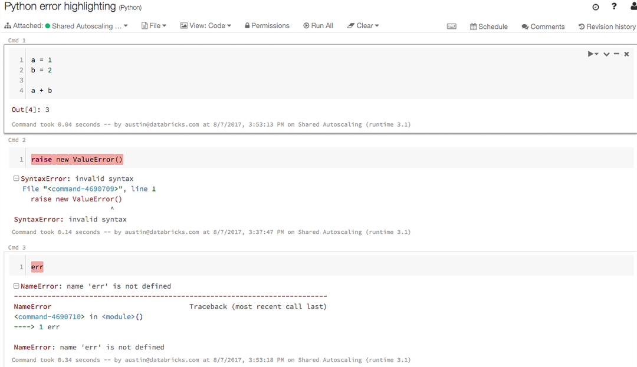
Task: Open the View: Code dropdown
Action: coord(205,25)
